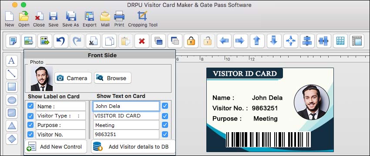Toggle the checkbox beside VISITOR ID CARD text
The width and height of the screenshot is (370, 156).
coord(165,116)
